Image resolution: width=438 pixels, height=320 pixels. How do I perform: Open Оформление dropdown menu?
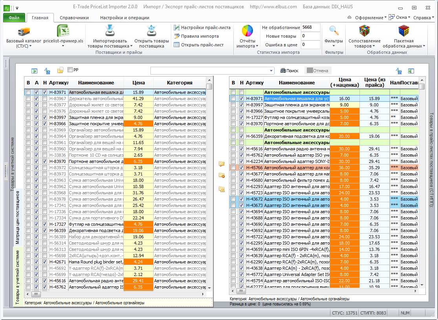tap(371, 18)
